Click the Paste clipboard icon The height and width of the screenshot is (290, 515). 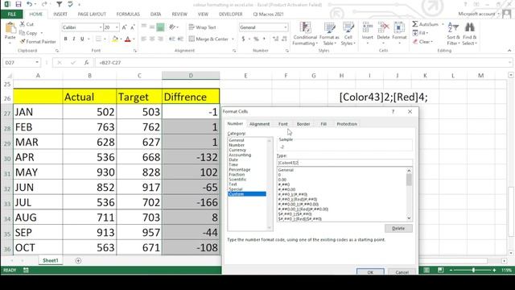10,28
